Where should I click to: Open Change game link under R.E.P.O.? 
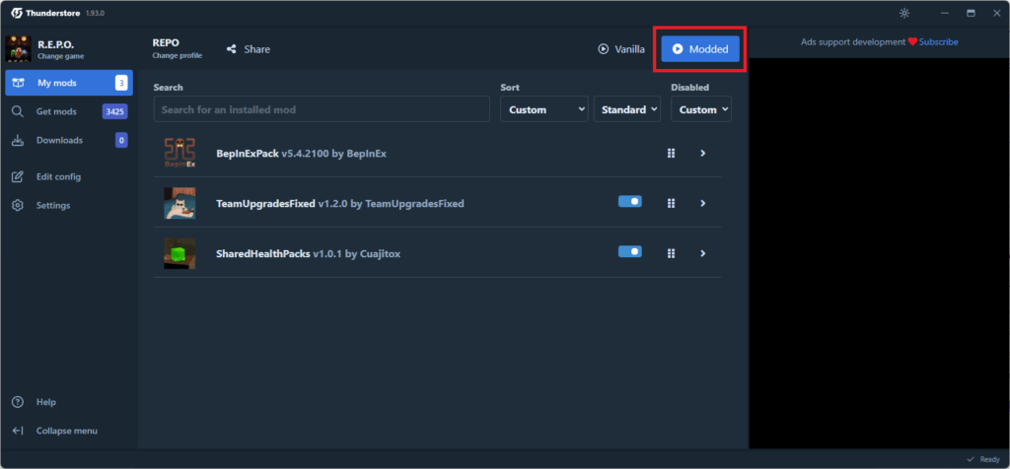click(60, 56)
